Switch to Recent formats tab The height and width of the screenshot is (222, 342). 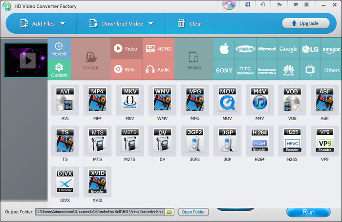pos(59,49)
